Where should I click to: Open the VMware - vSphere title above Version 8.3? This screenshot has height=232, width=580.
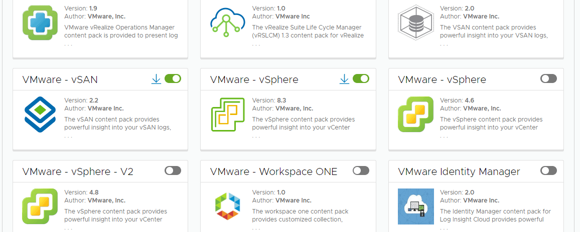pyautogui.click(x=254, y=79)
